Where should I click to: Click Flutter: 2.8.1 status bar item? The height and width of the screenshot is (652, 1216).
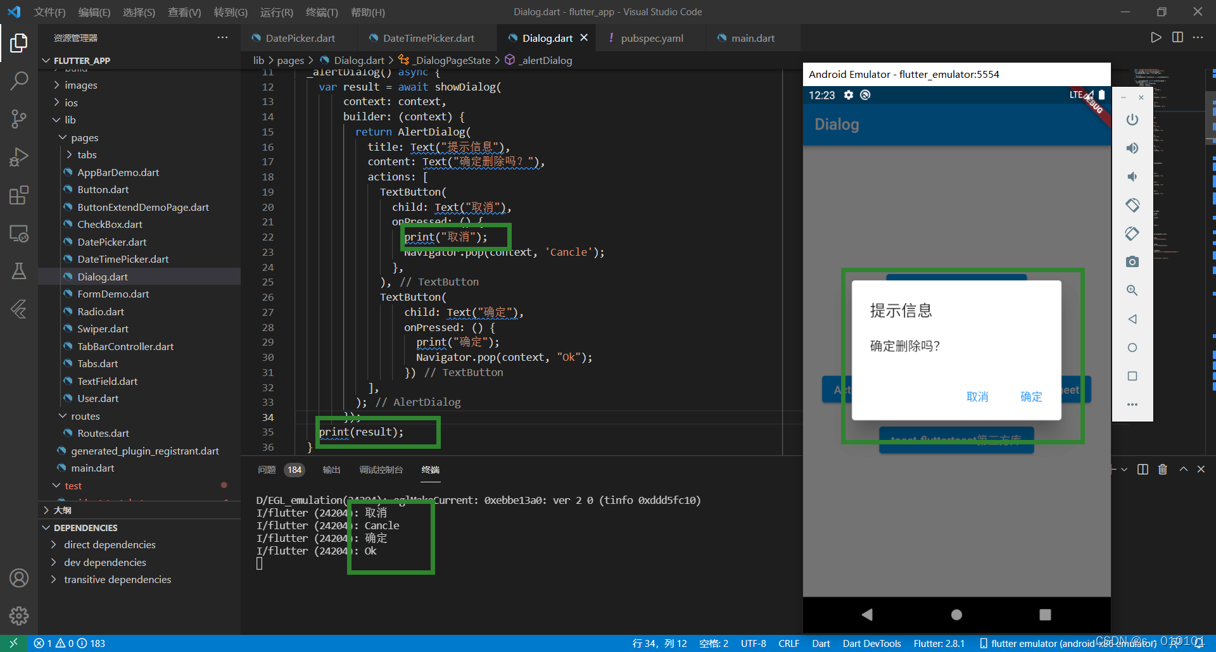point(939,643)
